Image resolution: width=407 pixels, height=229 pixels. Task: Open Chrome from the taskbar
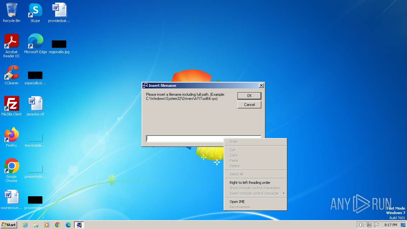[58, 225]
